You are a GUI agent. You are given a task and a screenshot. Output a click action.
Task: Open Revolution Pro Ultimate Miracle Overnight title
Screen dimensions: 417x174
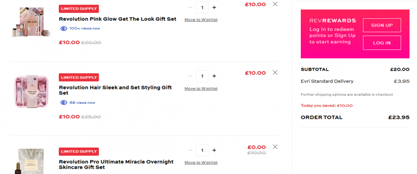[x=116, y=164]
